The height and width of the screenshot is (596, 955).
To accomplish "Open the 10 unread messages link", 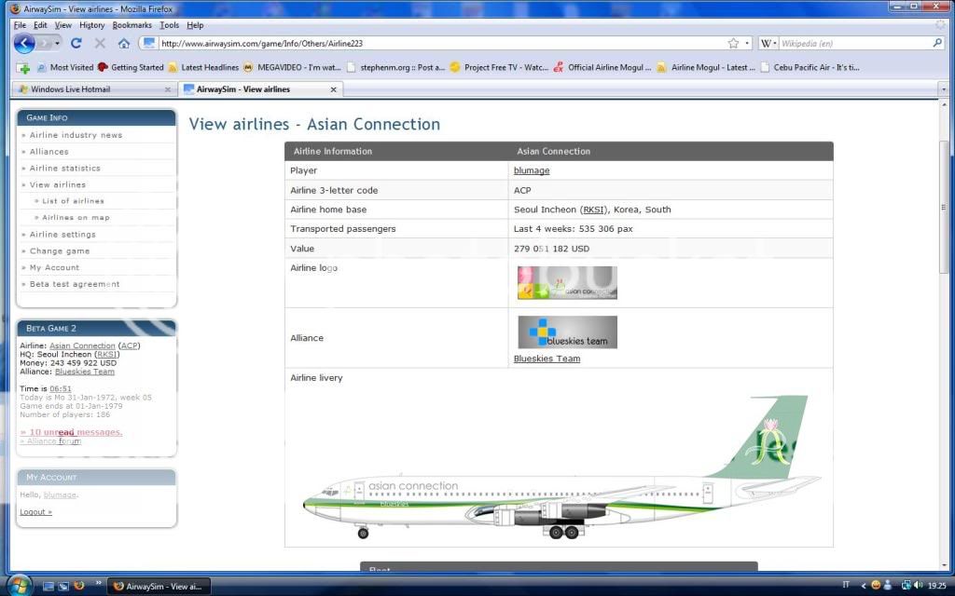I will tap(71, 432).
